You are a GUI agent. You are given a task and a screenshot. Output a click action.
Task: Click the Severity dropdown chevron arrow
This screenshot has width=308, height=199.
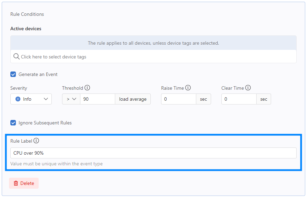pyautogui.click(x=46, y=99)
